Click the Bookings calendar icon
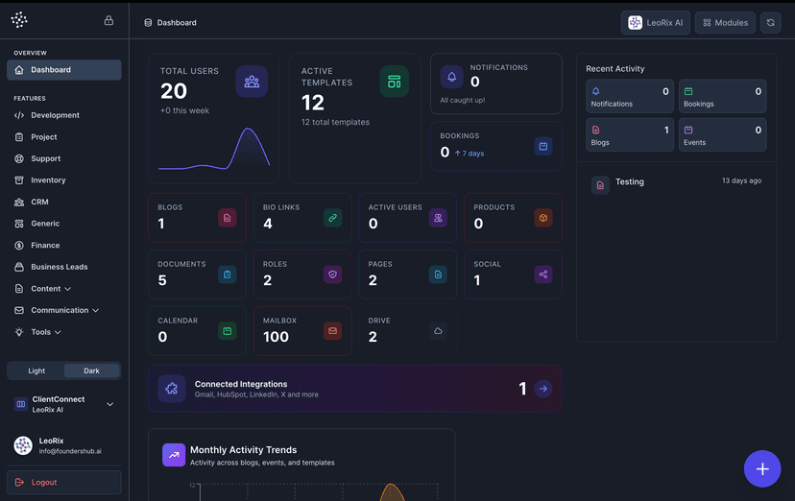 click(542, 147)
